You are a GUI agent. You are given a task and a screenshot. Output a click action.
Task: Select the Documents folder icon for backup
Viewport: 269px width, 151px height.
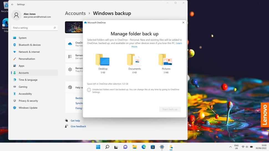point(134,60)
